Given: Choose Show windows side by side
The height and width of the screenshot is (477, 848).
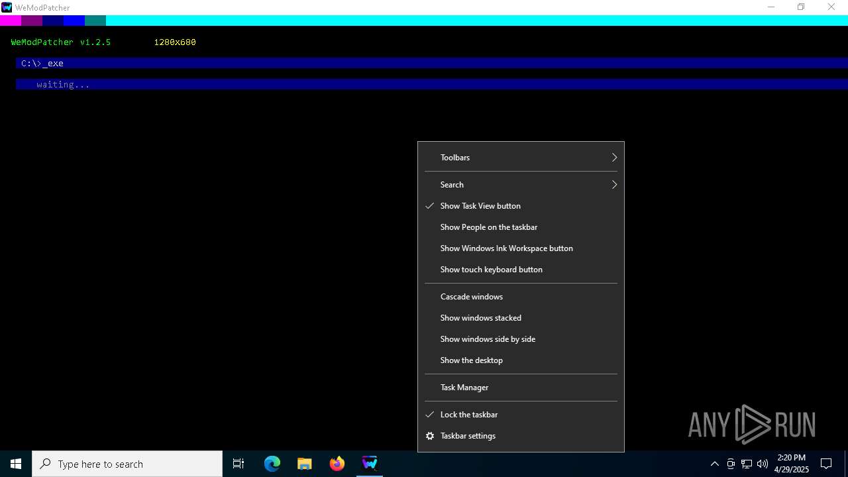Looking at the screenshot, I should (x=521, y=339).
